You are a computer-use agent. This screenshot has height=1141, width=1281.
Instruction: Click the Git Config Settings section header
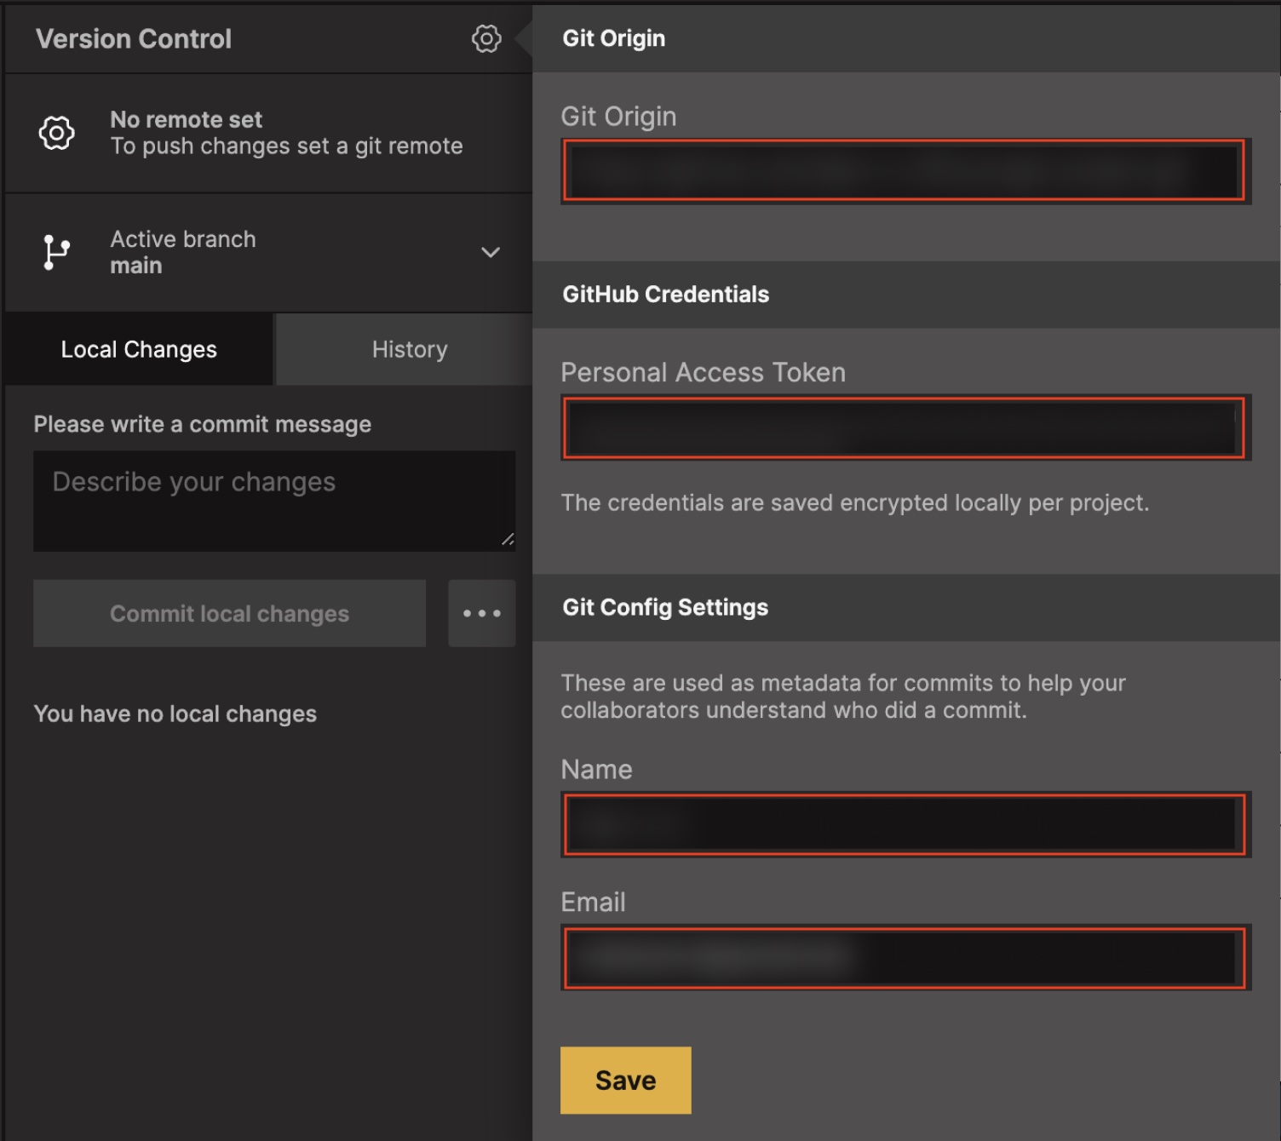pyautogui.click(x=665, y=607)
